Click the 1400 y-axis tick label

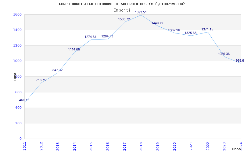click(18, 30)
